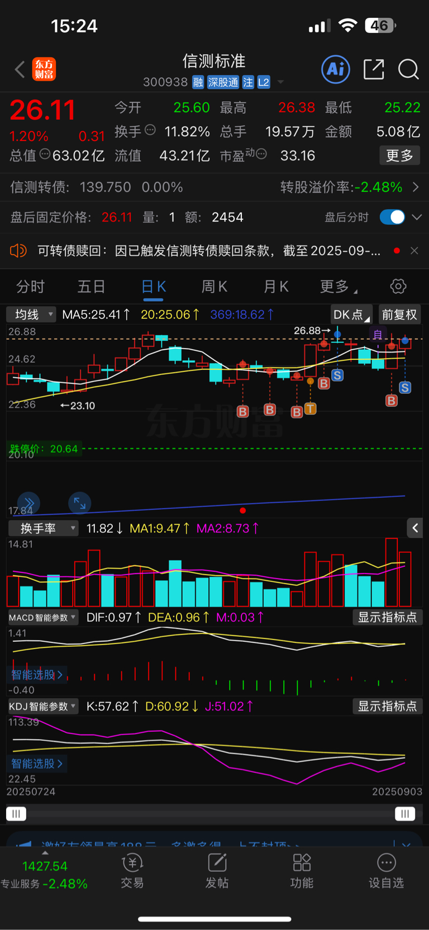The width and height of the screenshot is (429, 930).
Task: Toggle the 盘后分时 switch
Action: [392, 217]
